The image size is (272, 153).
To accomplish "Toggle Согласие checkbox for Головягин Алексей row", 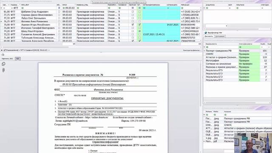I will point(139,34).
